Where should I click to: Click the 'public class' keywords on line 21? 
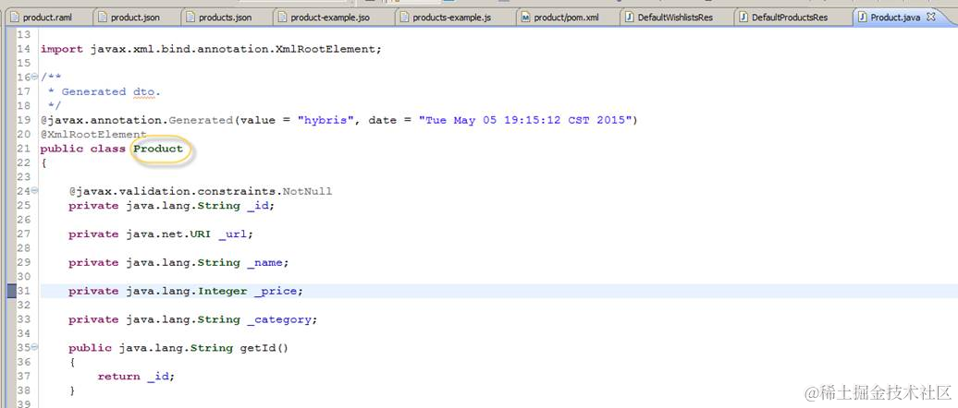coord(83,149)
